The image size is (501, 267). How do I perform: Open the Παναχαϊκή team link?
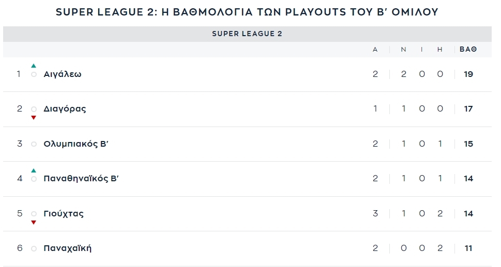coord(67,248)
